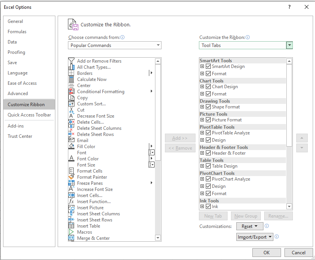Select the Freeze Panes command
Image resolution: width=315 pixels, height=260 pixels.
[90, 183]
